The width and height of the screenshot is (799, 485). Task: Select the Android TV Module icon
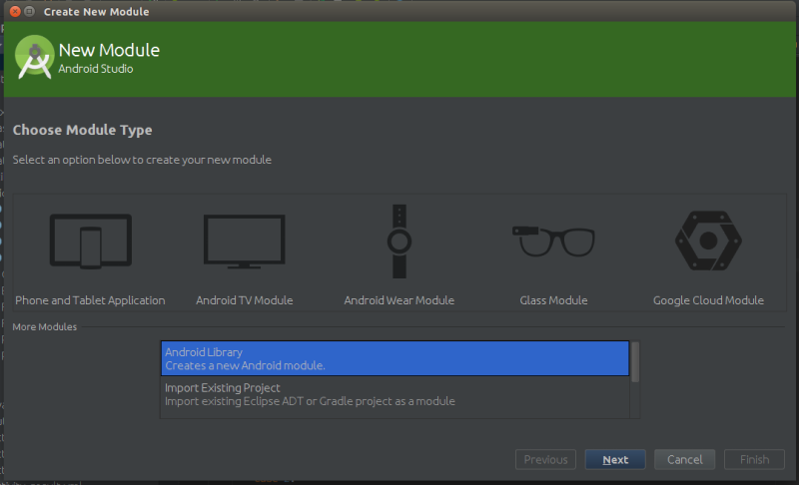click(x=244, y=242)
